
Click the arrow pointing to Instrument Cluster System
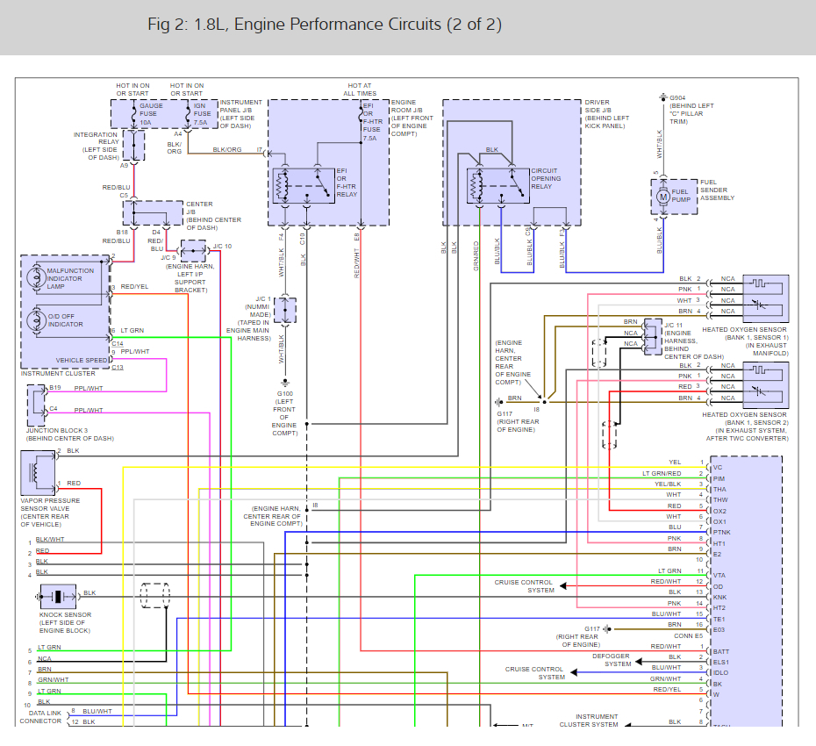pyautogui.click(x=627, y=725)
